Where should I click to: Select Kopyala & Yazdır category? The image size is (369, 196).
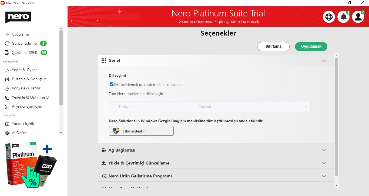(x=26, y=88)
